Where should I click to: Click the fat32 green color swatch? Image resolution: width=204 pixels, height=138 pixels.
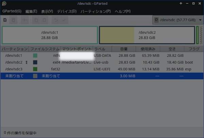point(35,69)
